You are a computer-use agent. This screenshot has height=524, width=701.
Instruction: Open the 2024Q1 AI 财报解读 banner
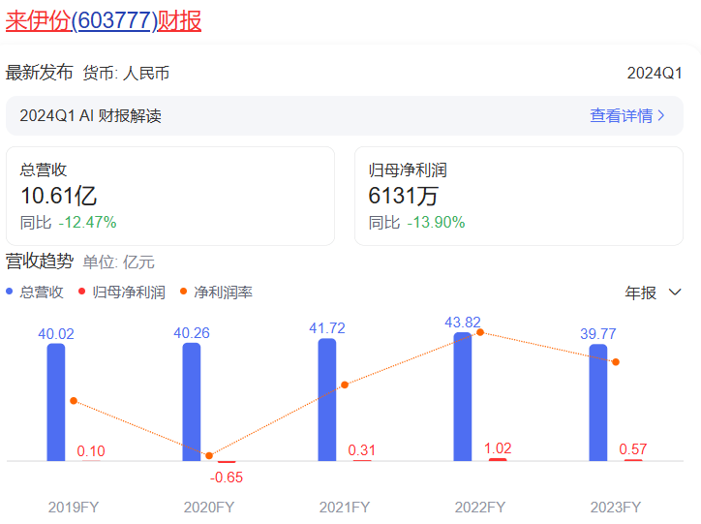(x=345, y=116)
